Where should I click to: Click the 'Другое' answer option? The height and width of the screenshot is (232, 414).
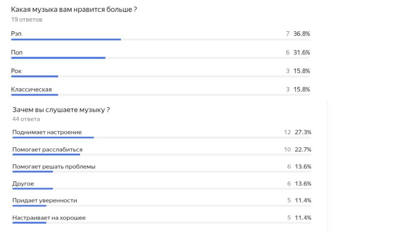[23, 183]
